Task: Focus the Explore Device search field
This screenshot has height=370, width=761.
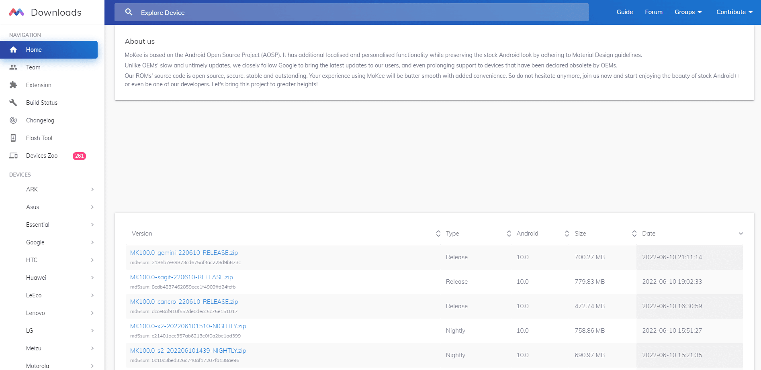Action: point(352,12)
